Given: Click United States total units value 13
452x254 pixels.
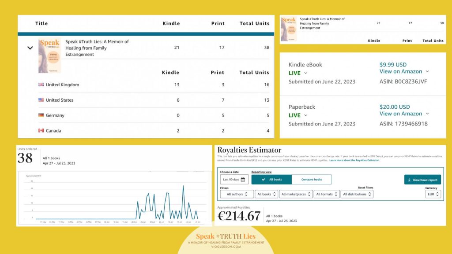Looking at the screenshot, I should (x=267, y=100).
